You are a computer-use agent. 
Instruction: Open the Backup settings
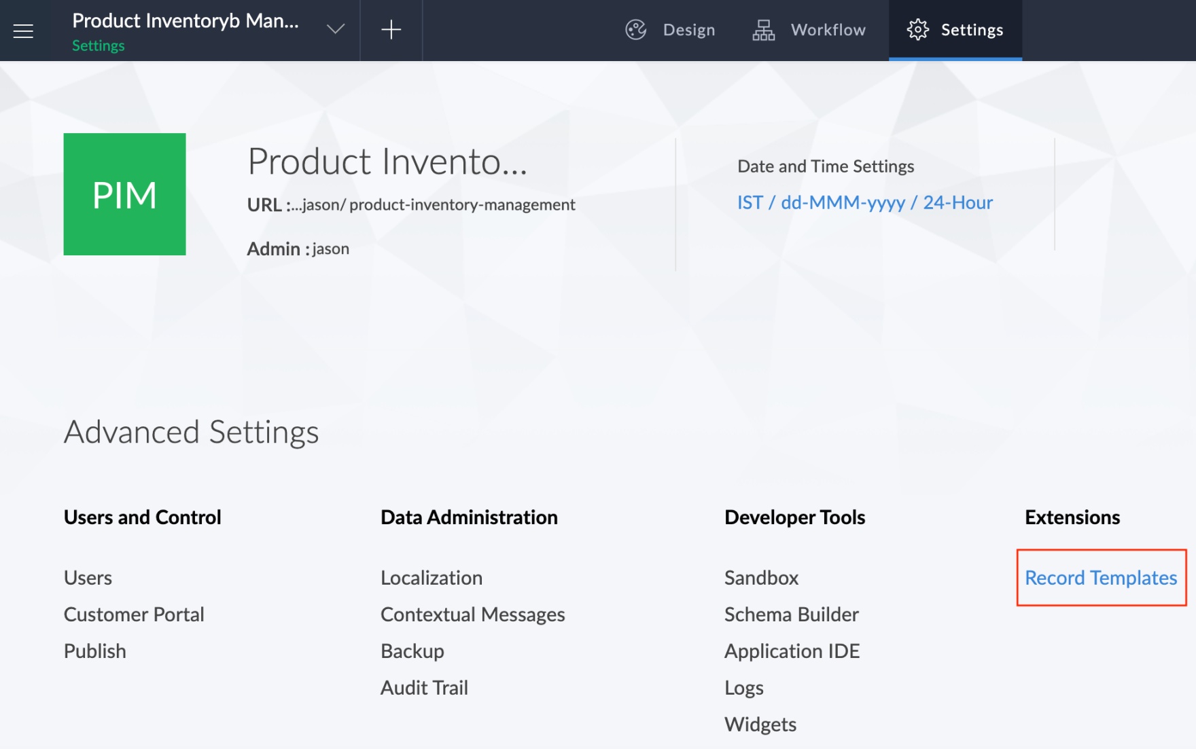412,651
